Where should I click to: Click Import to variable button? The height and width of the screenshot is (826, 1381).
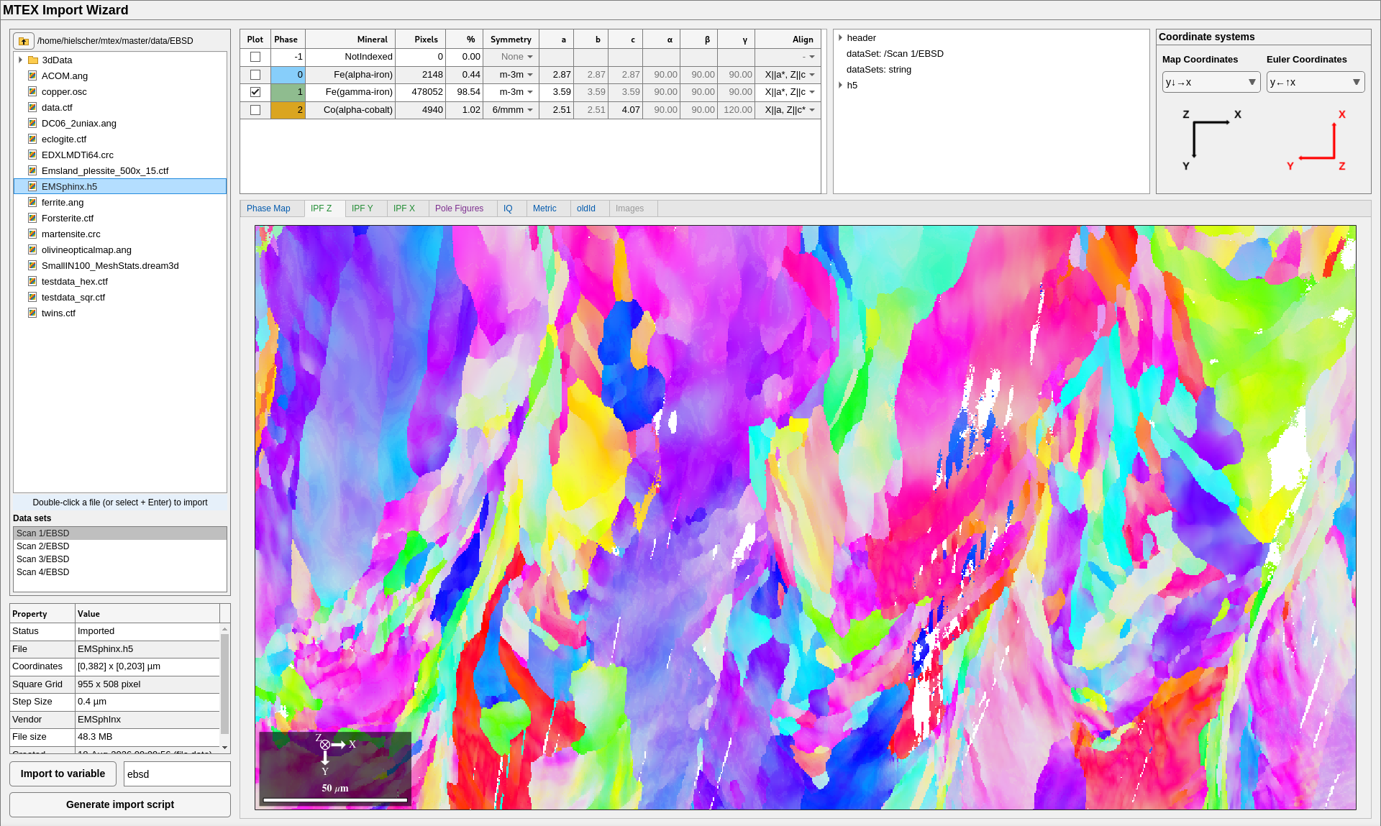point(63,774)
